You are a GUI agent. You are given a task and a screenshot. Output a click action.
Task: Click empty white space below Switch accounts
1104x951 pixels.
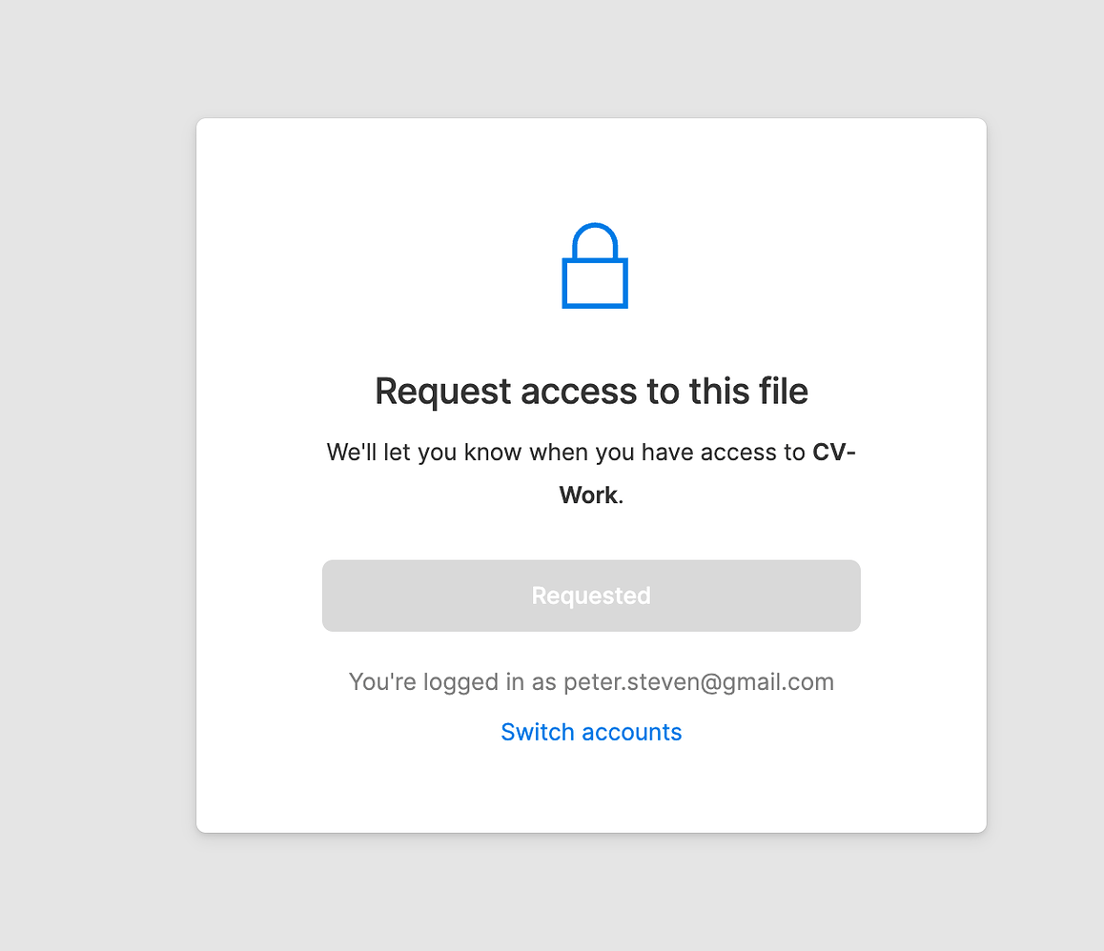tap(591, 791)
